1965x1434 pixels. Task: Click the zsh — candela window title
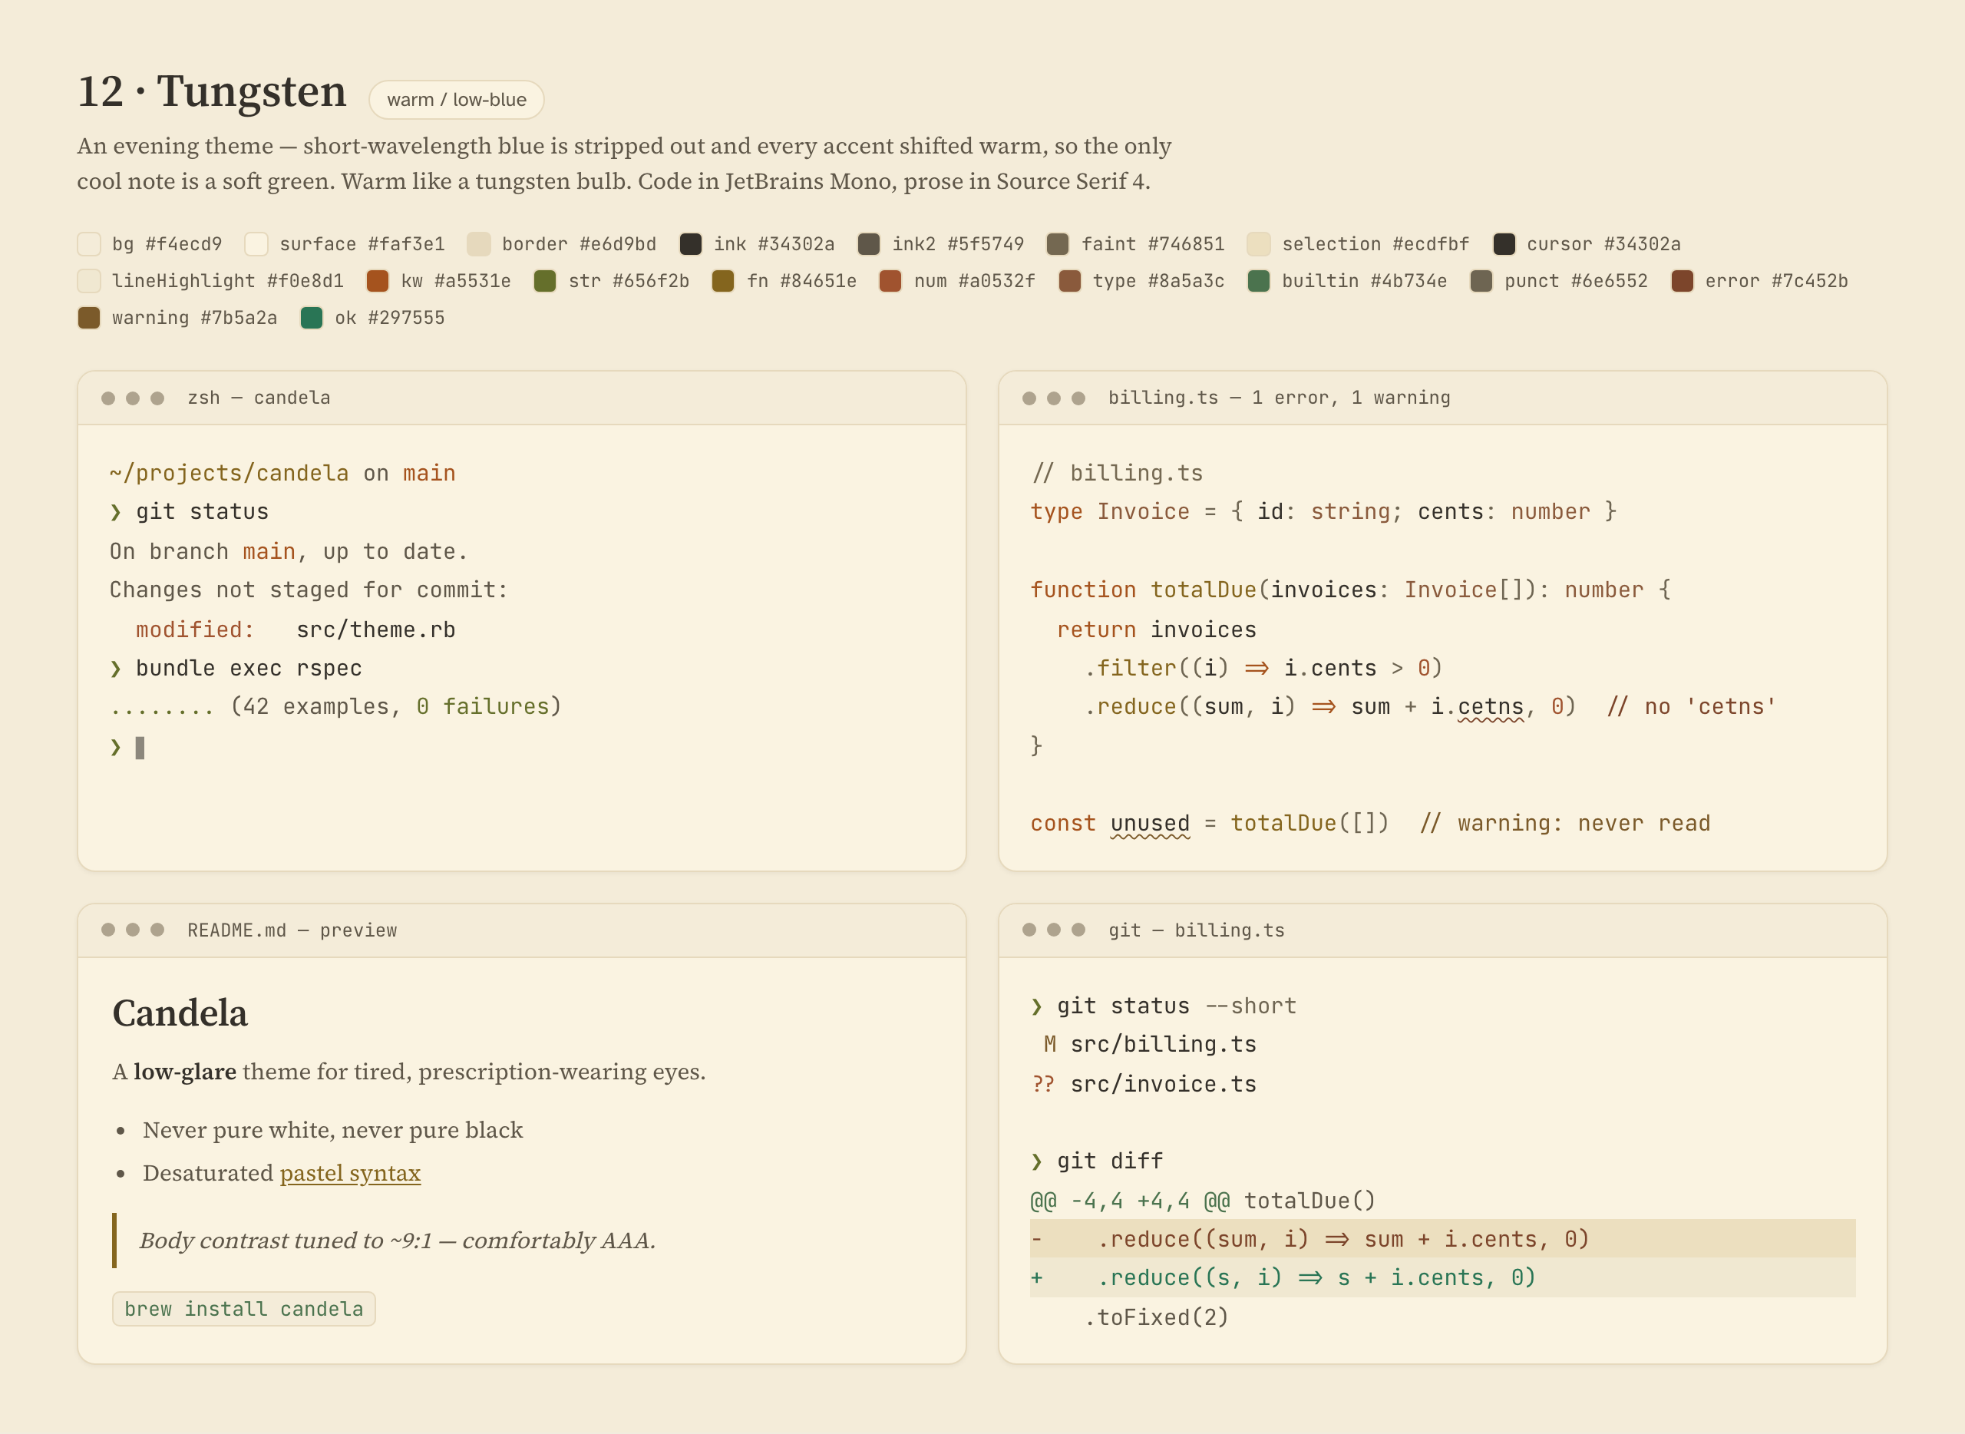pyautogui.click(x=259, y=398)
